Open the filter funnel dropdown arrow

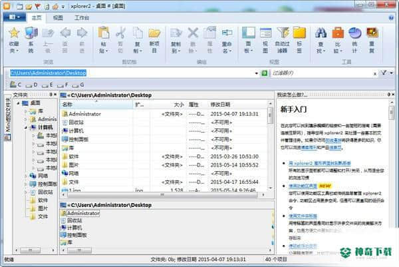pos(392,73)
